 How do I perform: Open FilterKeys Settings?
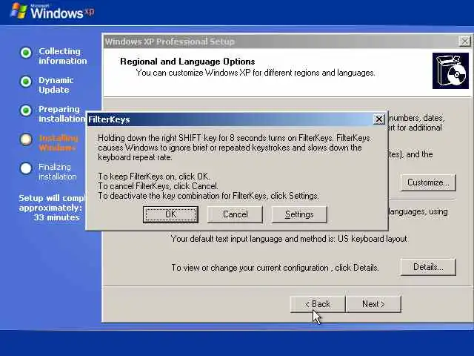tap(299, 214)
